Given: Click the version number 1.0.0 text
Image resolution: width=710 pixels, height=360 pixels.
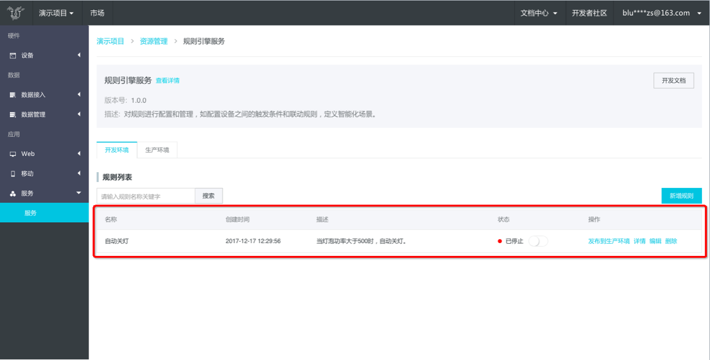Looking at the screenshot, I should tap(139, 101).
